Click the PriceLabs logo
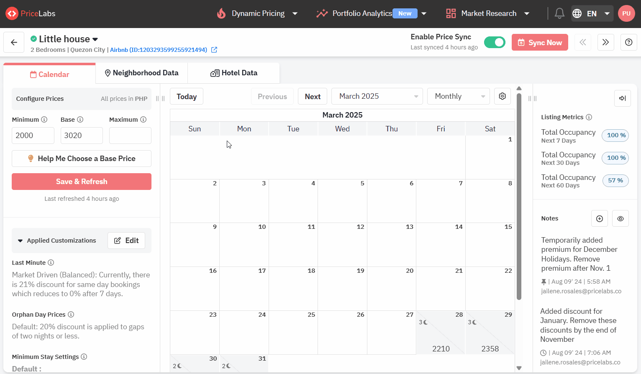The image size is (641, 374). 31,13
